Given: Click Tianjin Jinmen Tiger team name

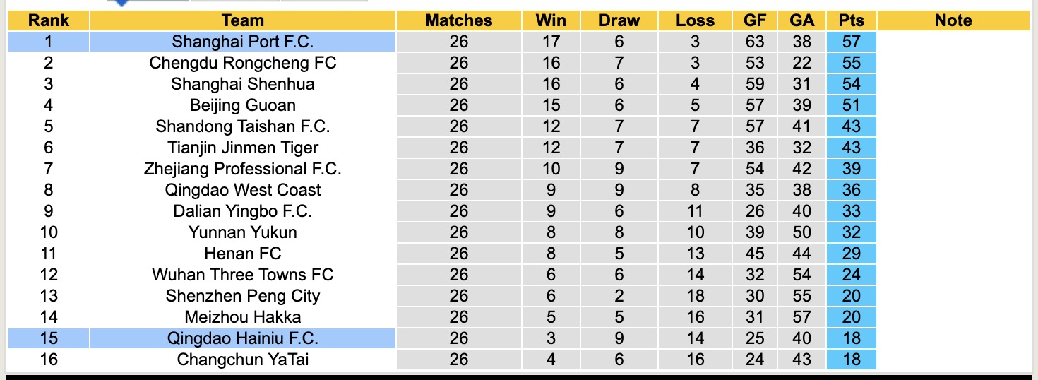Looking at the screenshot, I should coord(242,148).
